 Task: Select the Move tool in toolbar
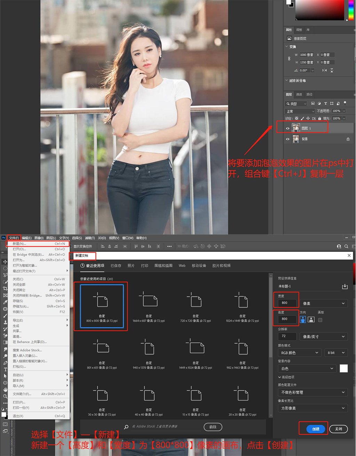[x=5, y=262]
